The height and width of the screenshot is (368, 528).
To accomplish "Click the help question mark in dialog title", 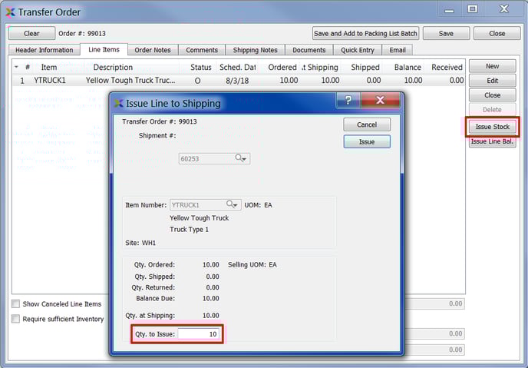I will pos(348,102).
